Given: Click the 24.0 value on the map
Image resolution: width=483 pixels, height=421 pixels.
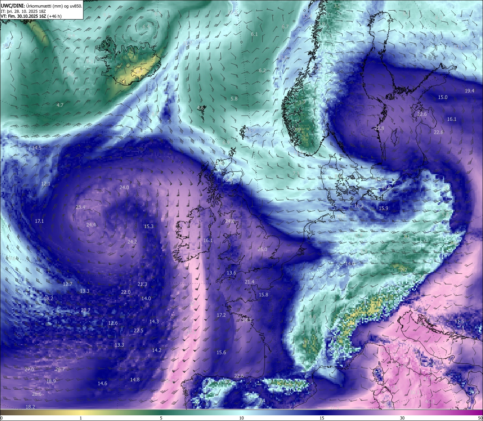Looking at the screenshot, I should (124, 187).
